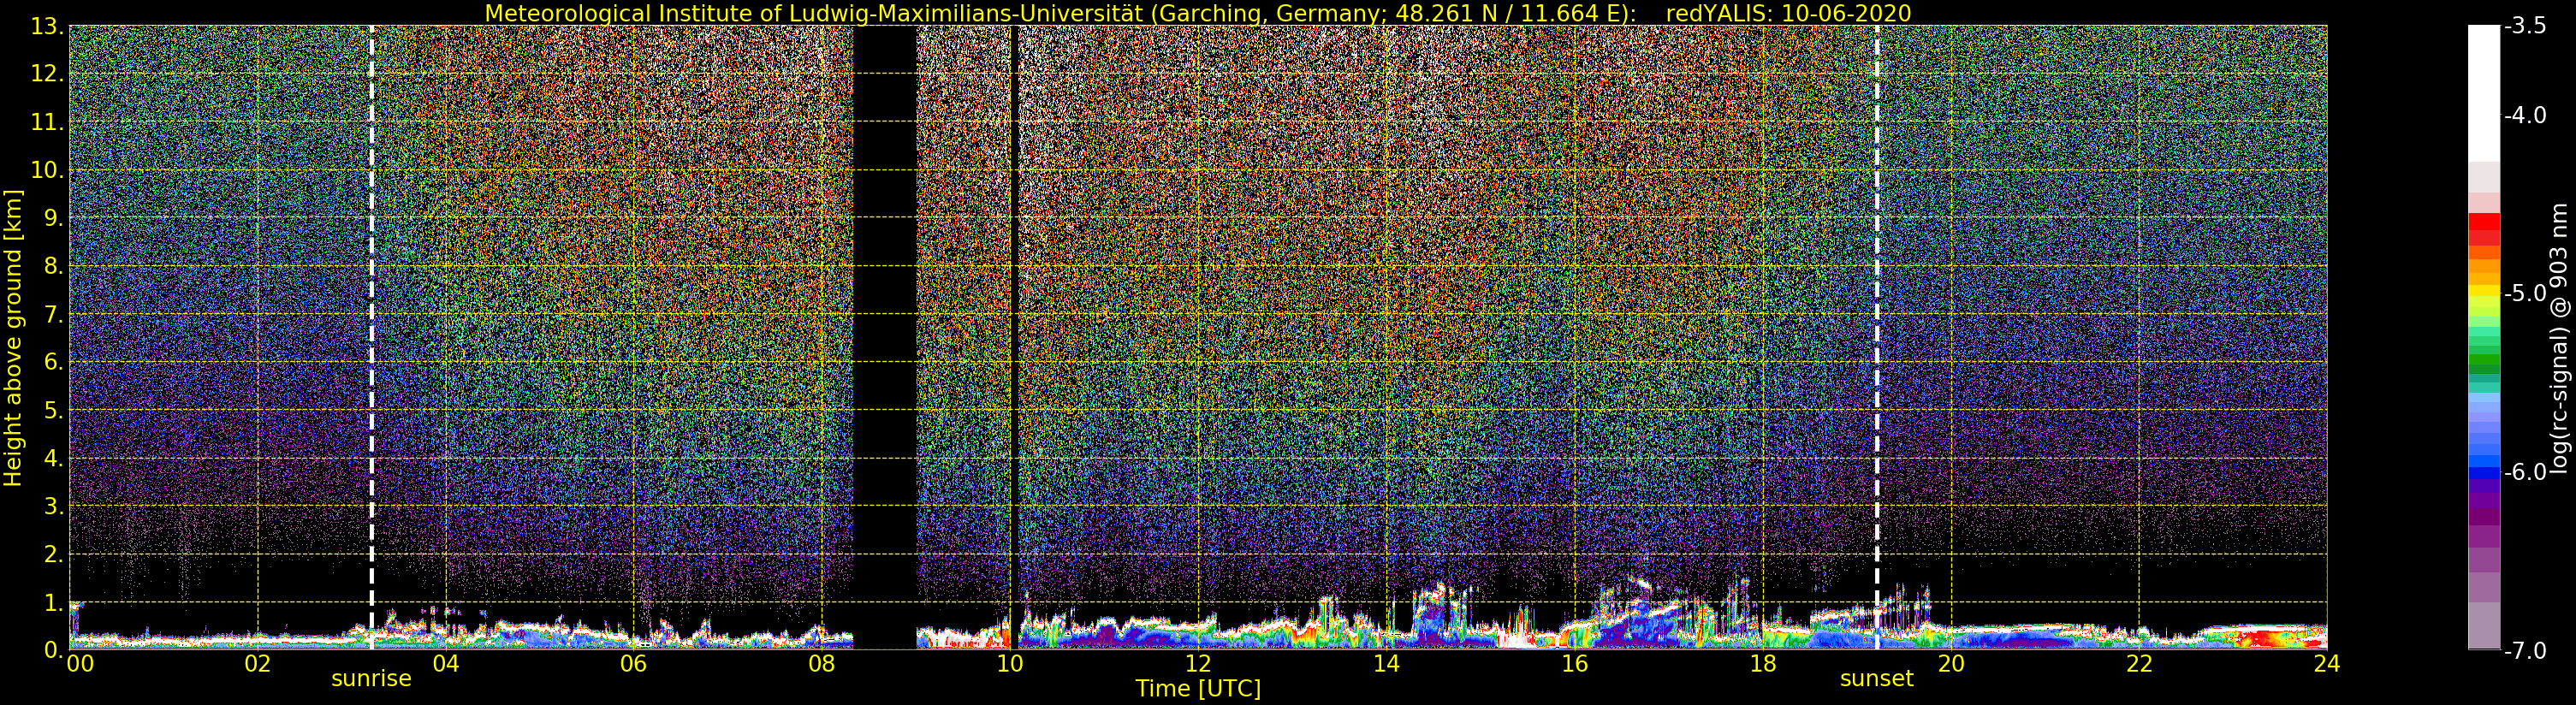This screenshot has width=2576, height=705.
Task: Click the colorbar label 'log(rc-signal) @903 nm'
Action: 2559,338
